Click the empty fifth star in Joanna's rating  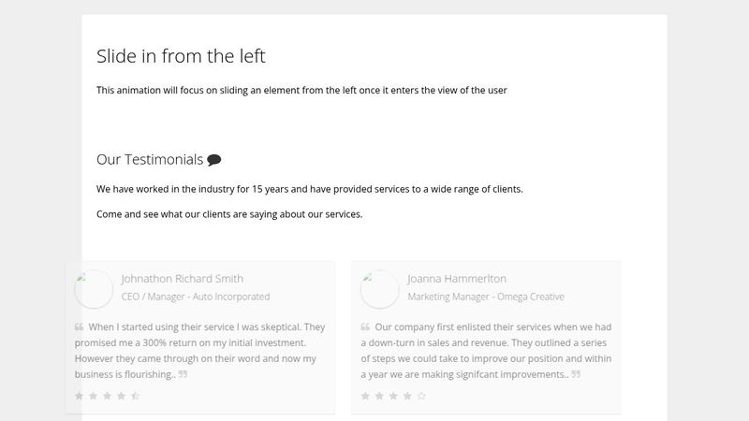[x=421, y=396]
